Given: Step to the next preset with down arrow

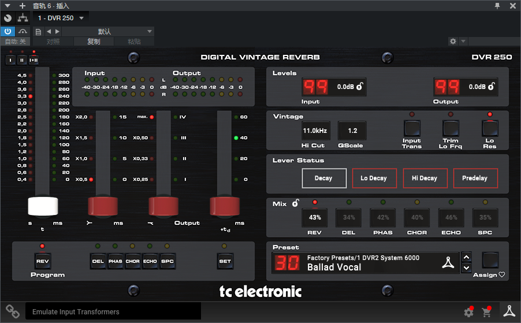Looking at the screenshot, I should (467, 268).
